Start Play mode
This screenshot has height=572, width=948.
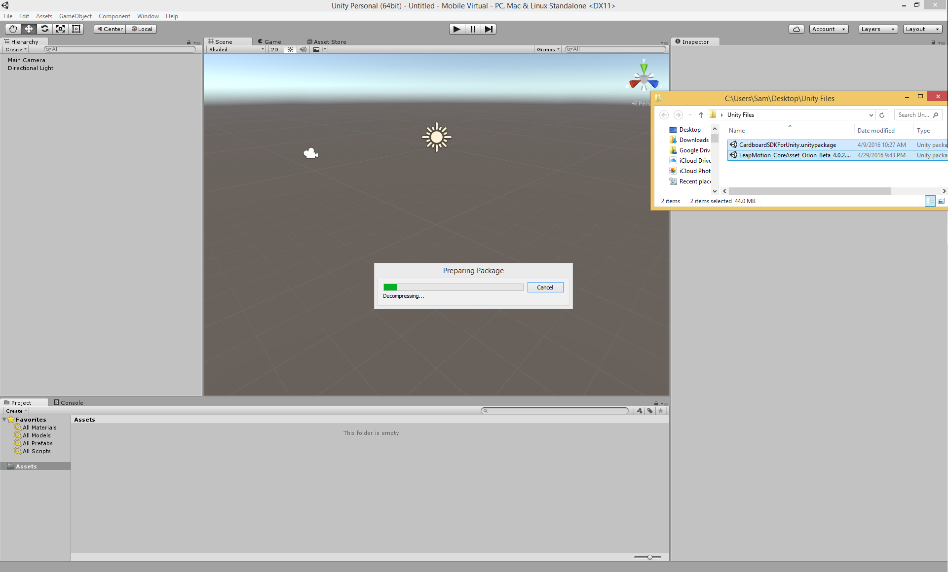tap(457, 29)
